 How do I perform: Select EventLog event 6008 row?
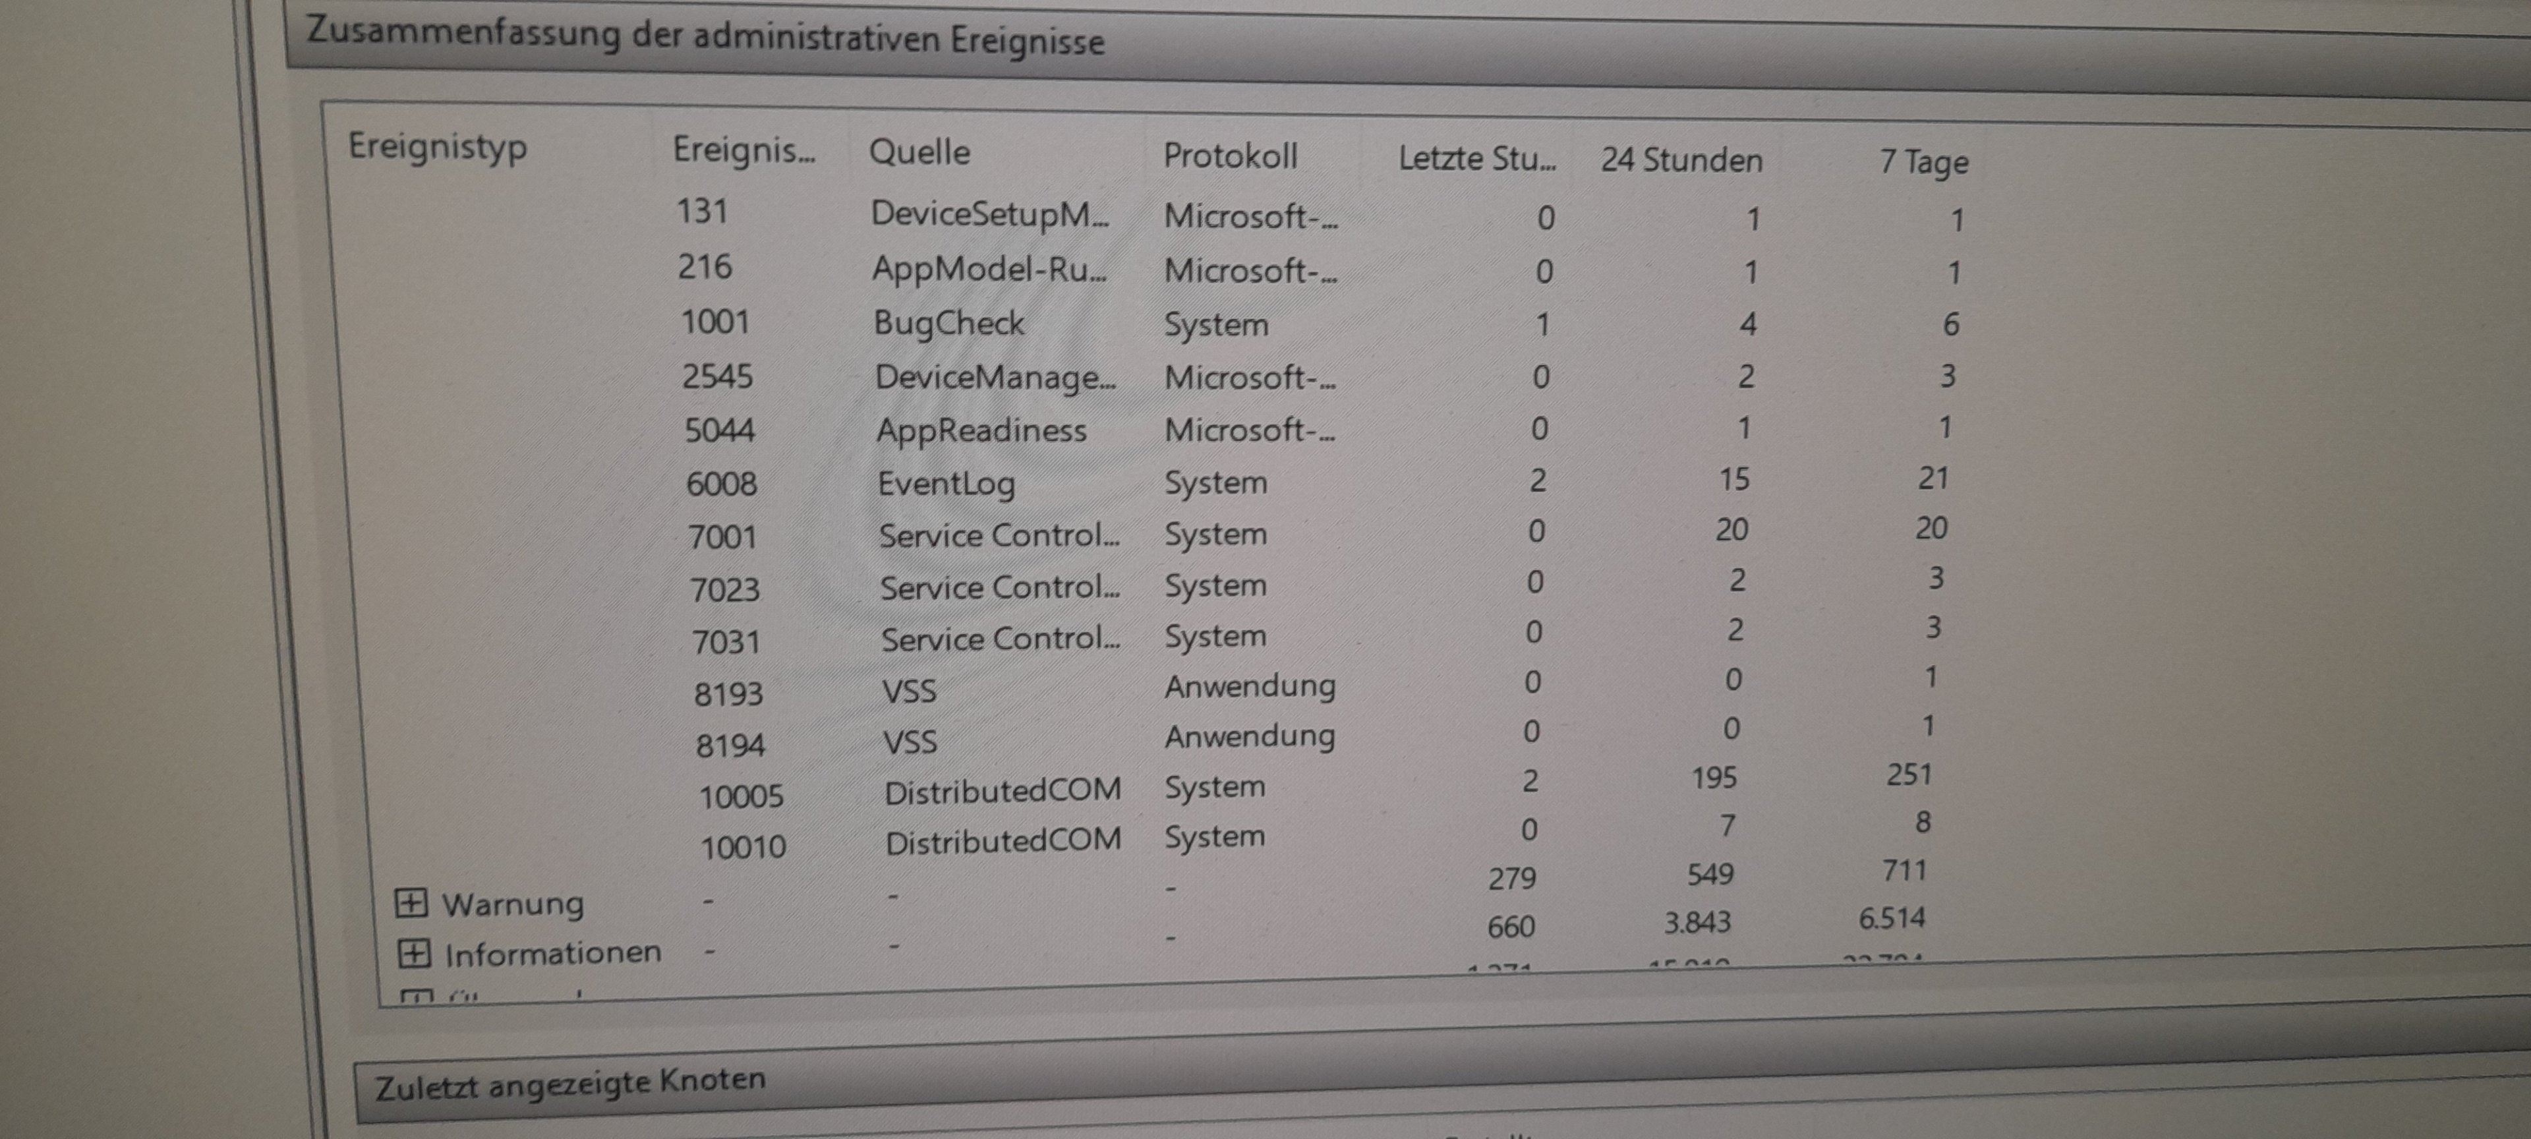point(945,484)
